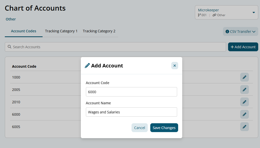Open the CSV Transfer dropdown
The width and height of the screenshot is (260, 148).
(x=240, y=32)
